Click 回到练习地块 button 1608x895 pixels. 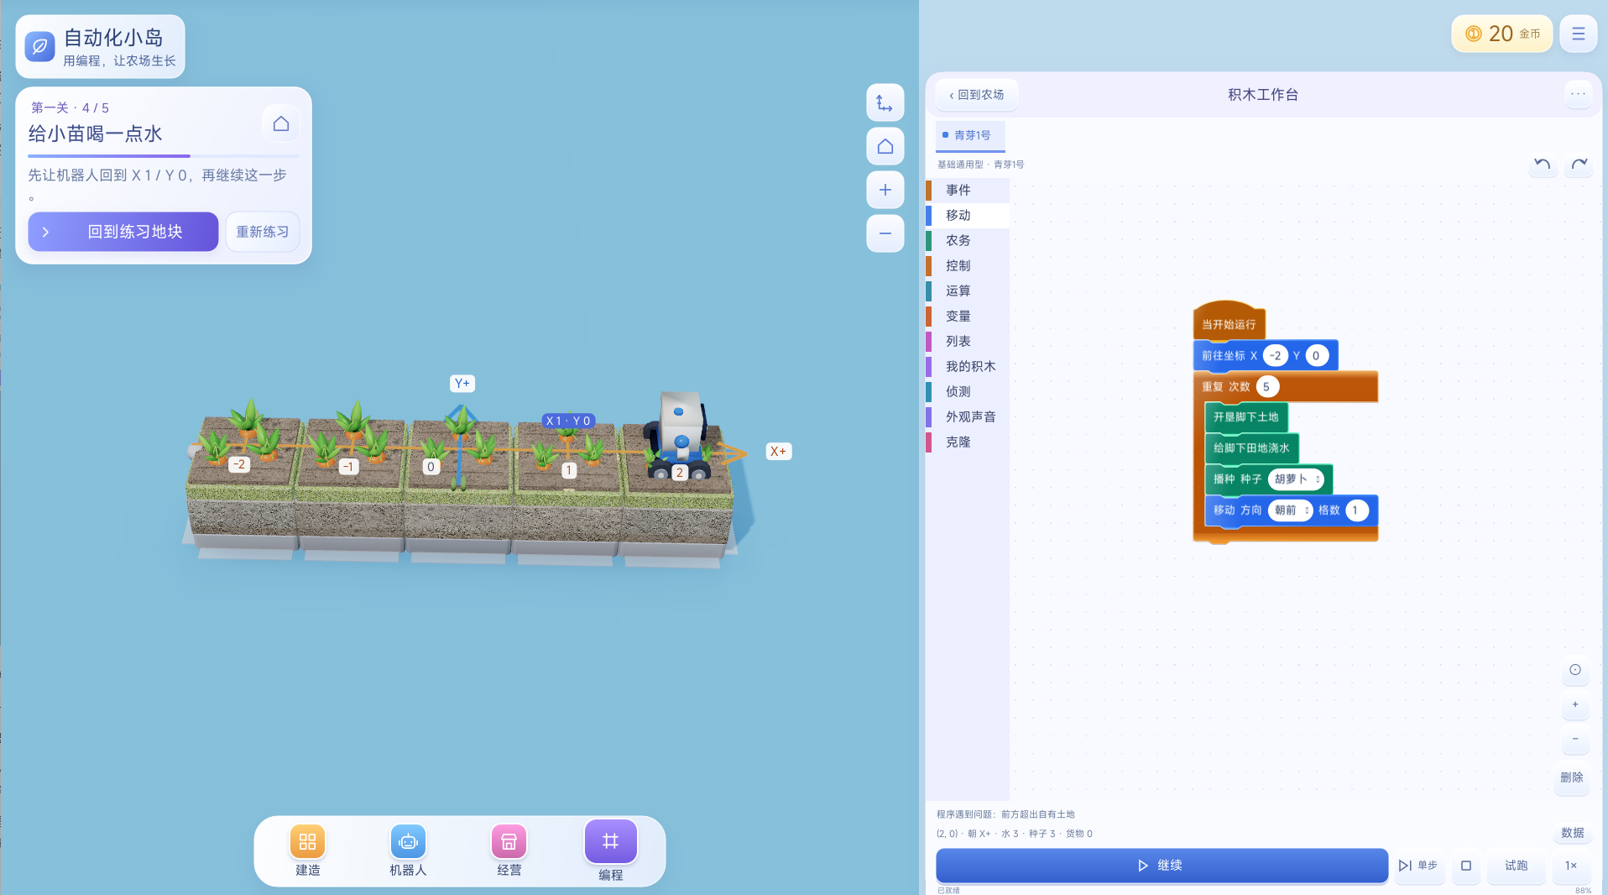pos(123,232)
